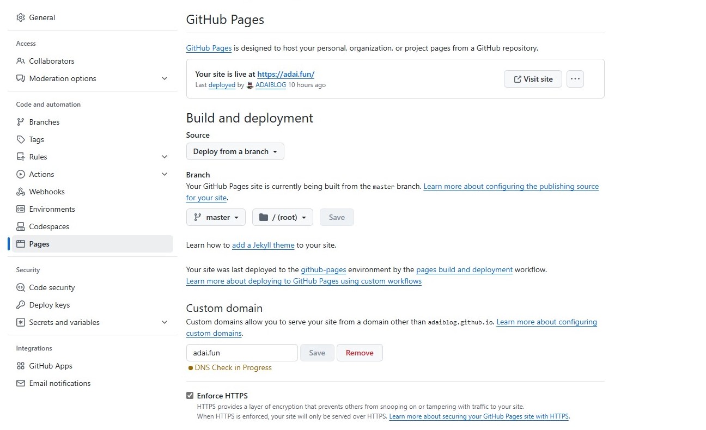Open the Deploy from a branch dropdown
This screenshot has height=430, width=706.
(x=235, y=151)
